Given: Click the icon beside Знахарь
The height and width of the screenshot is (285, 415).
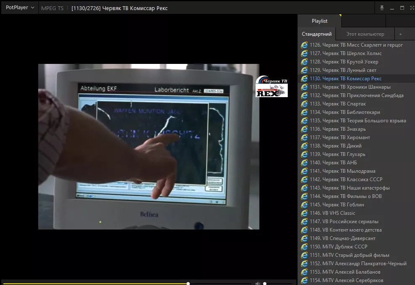Looking at the screenshot, I should tap(304, 129).
